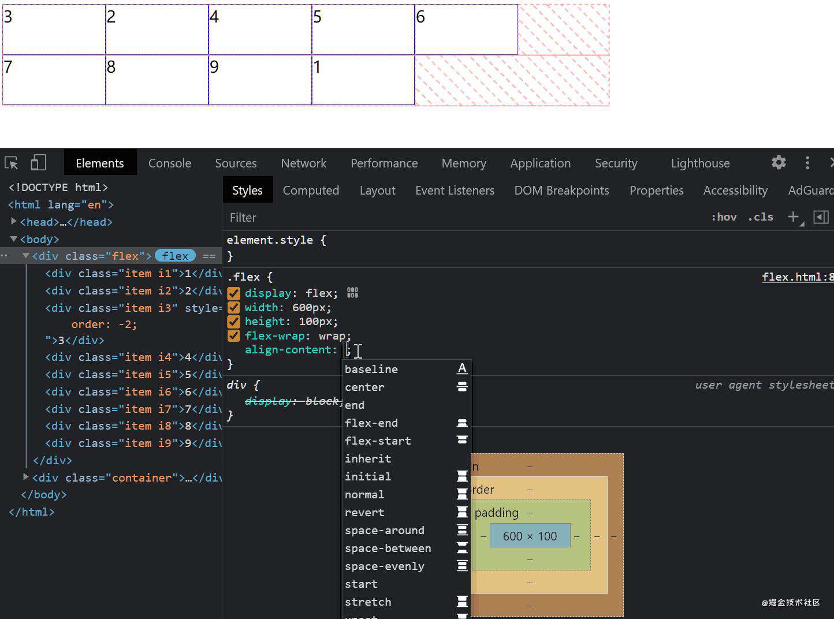Image resolution: width=834 pixels, height=619 pixels.
Task: Click the new style rule plus icon
Action: point(794,217)
